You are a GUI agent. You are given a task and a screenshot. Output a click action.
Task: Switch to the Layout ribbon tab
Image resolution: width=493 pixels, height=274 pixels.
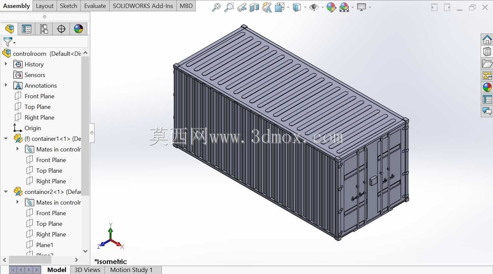click(x=45, y=6)
